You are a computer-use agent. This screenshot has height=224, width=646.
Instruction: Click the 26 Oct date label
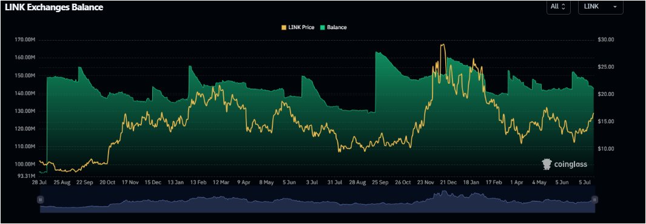point(403,182)
